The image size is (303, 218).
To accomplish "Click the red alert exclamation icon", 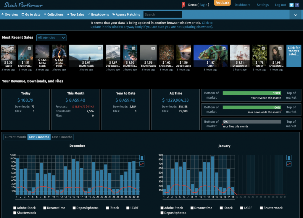I will point(183,5).
